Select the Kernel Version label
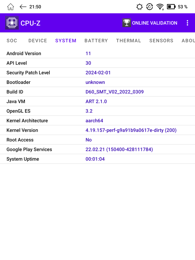The height and width of the screenshot is (260, 195). coord(22,130)
